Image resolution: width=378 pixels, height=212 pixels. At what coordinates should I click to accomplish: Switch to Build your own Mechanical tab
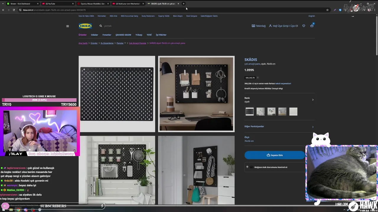point(128,4)
